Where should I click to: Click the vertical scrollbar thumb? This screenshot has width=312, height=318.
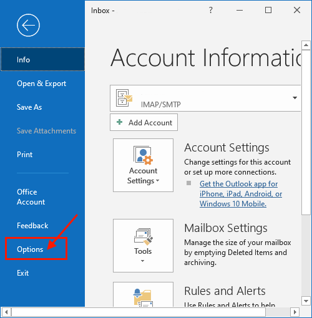tap(306, 132)
